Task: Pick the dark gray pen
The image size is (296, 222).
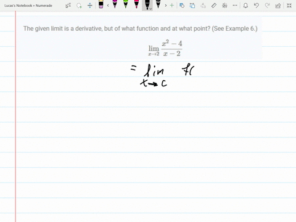Action: [x=158, y=4]
